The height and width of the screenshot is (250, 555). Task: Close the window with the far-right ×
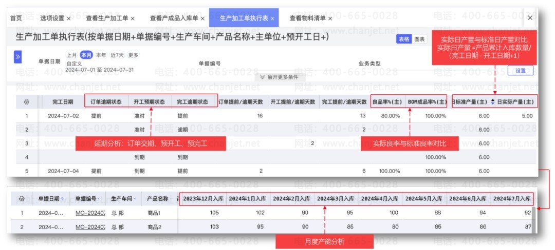click(530, 17)
